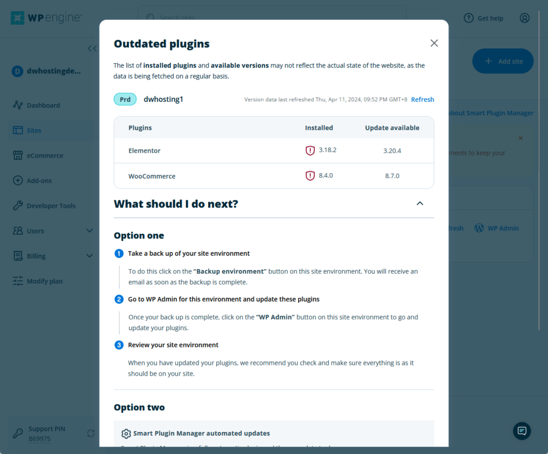Click the Dashboard icon in sidebar
Screen dimensions: 548x454
(18, 105)
